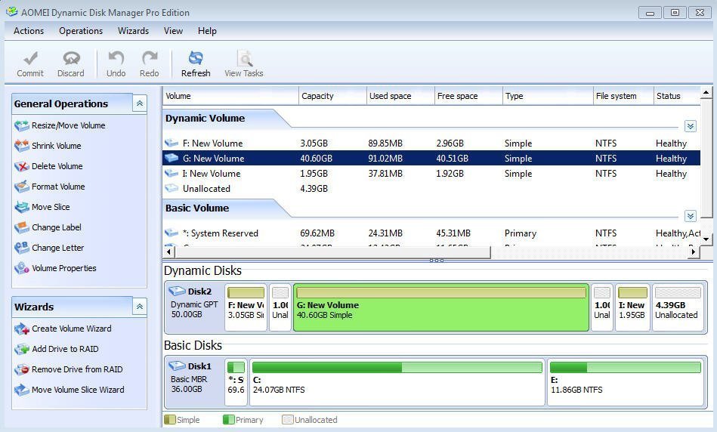Screen dimensions: 717x432
Task: Click the 89.85MB used space cell
Action: tap(385, 143)
